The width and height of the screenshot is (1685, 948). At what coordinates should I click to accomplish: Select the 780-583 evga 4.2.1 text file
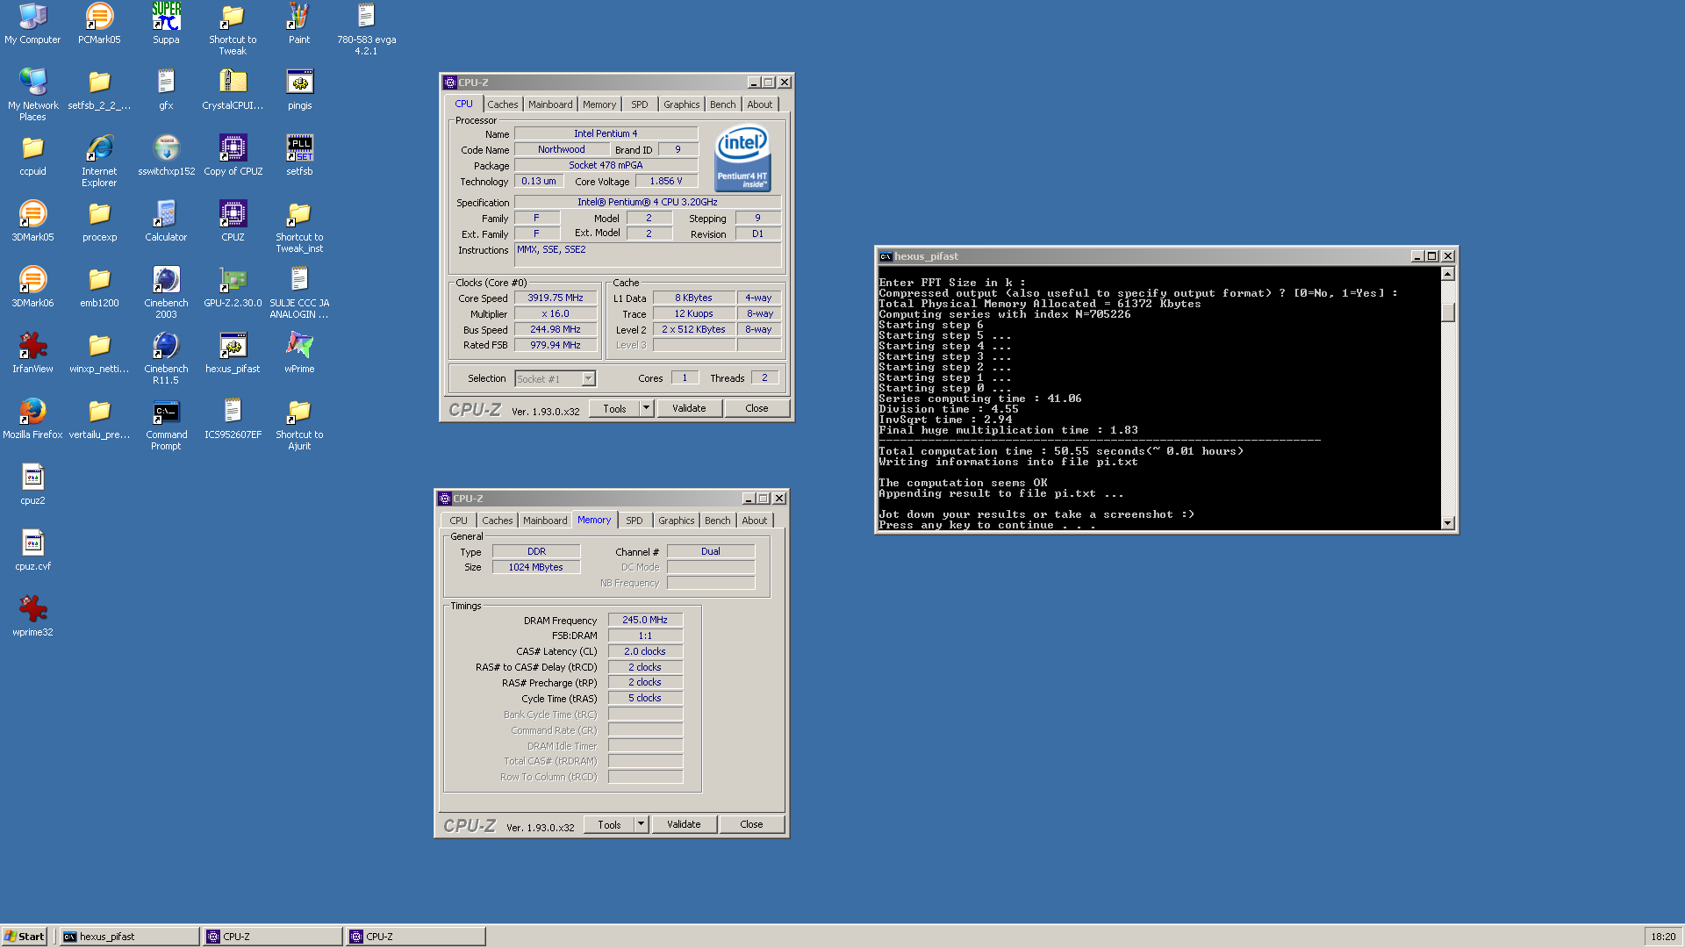pyautogui.click(x=366, y=16)
